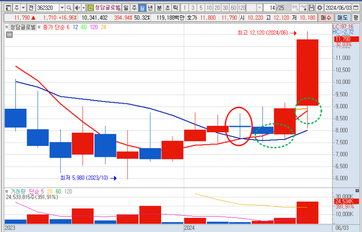Click the small square beside 종가 단순
The image size is (362, 232).
click(39, 27)
